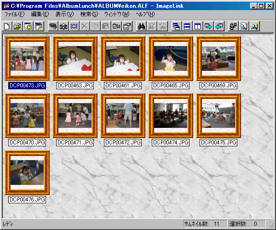
Task: Click the paste clipboard icon
Action: [x=106, y=27]
